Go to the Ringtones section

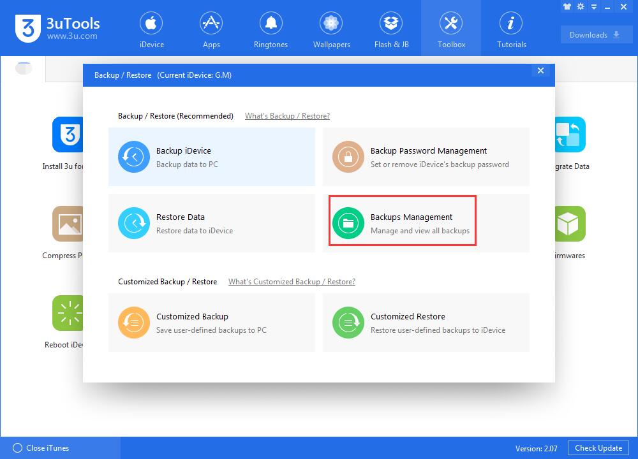click(x=271, y=29)
